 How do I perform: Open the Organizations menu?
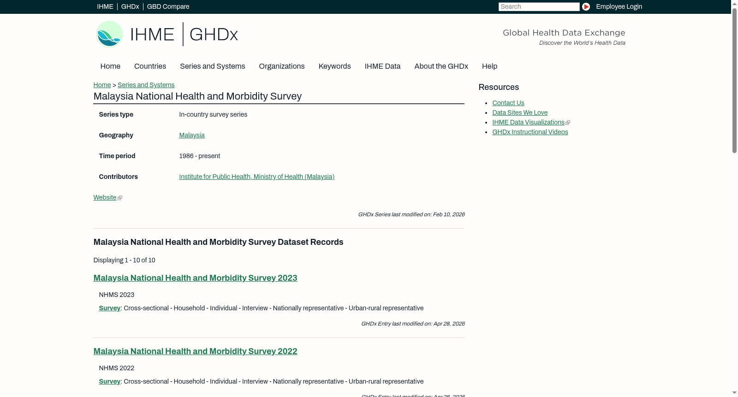(x=282, y=66)
